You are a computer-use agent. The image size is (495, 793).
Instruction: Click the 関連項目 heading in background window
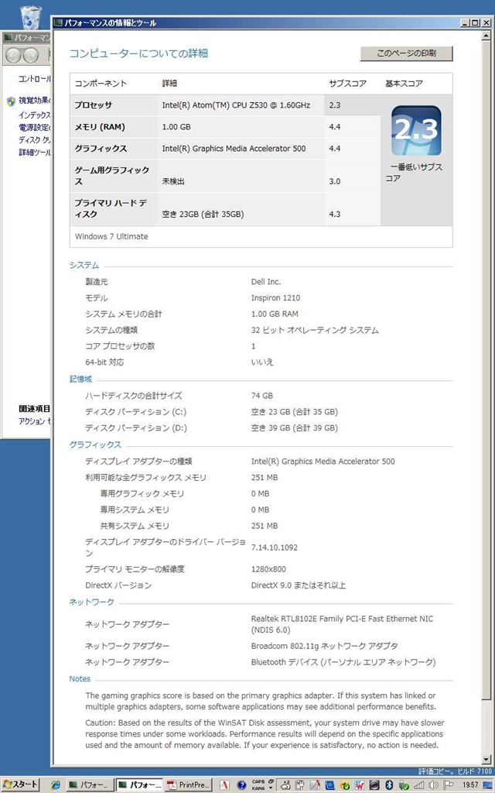point(34,409)
